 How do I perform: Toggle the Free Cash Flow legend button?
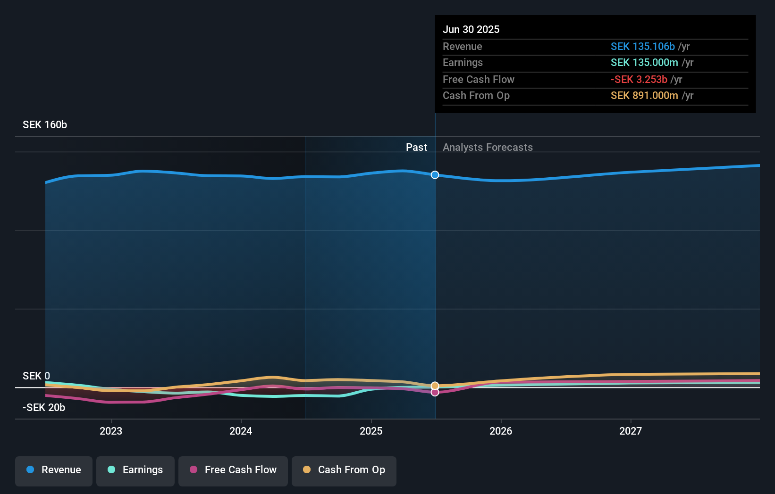point(233,471)
